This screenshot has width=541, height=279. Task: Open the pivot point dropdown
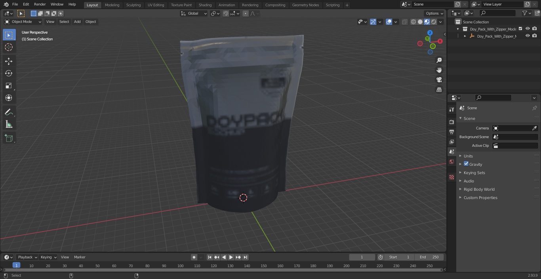(215, 13)
